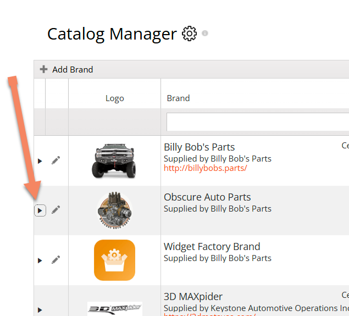Expand the Widget Factory Brand row

click(40, 260)
